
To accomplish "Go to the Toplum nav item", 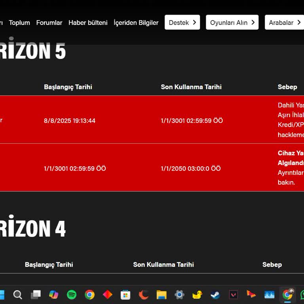I will [19, 23].
